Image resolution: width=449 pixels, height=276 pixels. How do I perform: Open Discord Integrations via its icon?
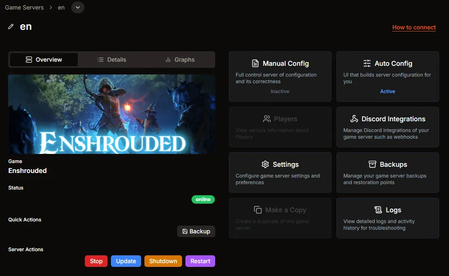coord(354,118)
